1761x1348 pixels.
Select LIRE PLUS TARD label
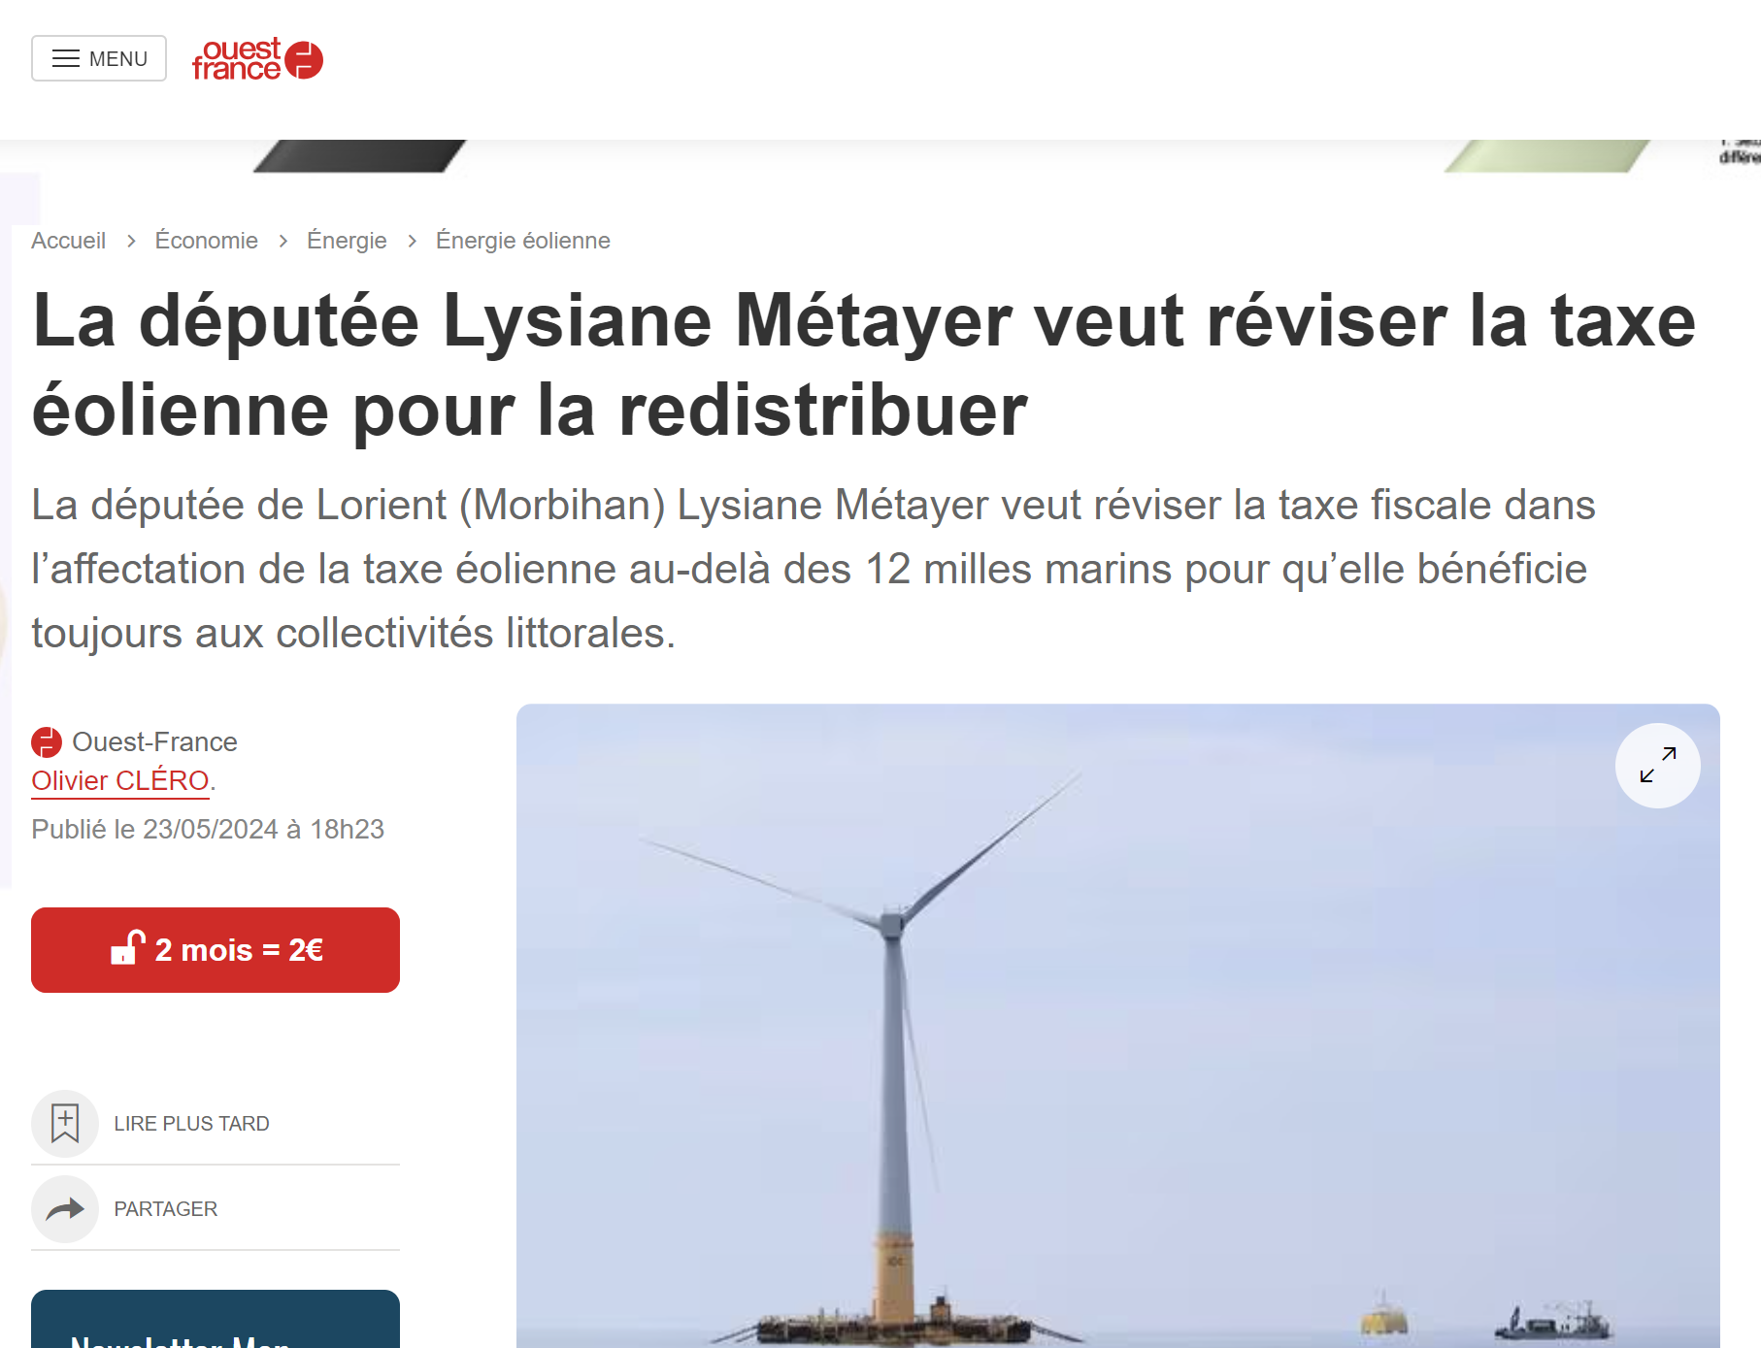click(191, 1124)
